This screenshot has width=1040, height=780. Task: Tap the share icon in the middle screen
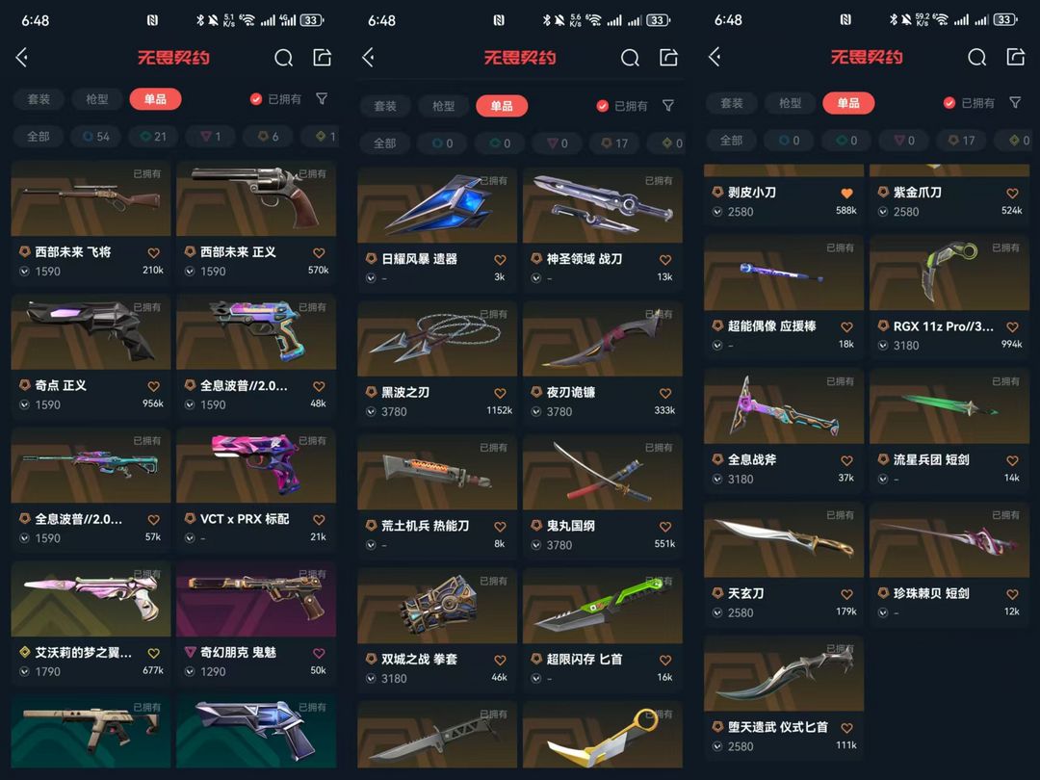(668, 58)
